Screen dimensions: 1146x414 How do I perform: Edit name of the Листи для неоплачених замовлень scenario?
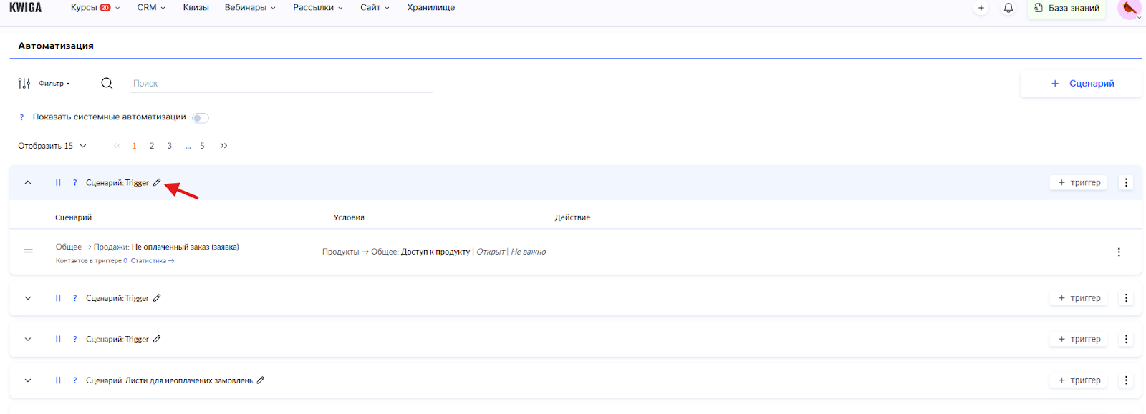(261, 380)
